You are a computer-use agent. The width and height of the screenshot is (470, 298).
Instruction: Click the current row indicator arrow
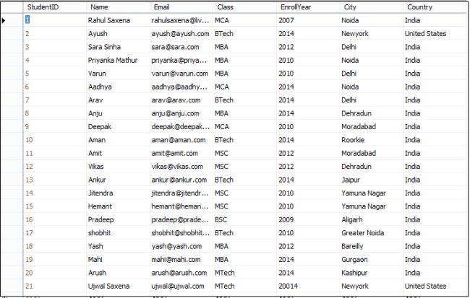tap(4, 20)
